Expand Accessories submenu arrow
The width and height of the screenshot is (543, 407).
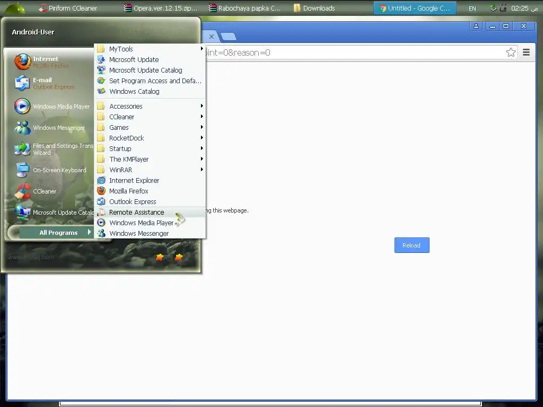click(202, 106)
